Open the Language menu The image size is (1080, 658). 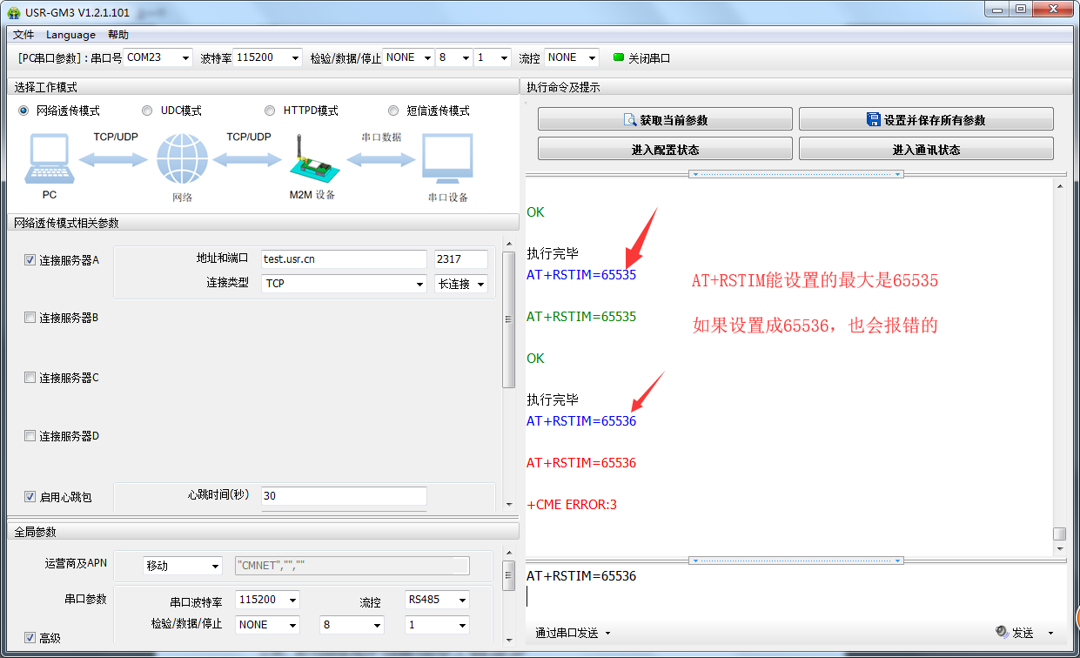[70, 35]
